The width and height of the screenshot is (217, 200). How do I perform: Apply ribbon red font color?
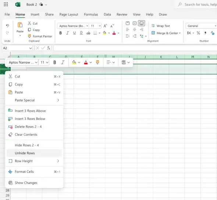[114, 33]
